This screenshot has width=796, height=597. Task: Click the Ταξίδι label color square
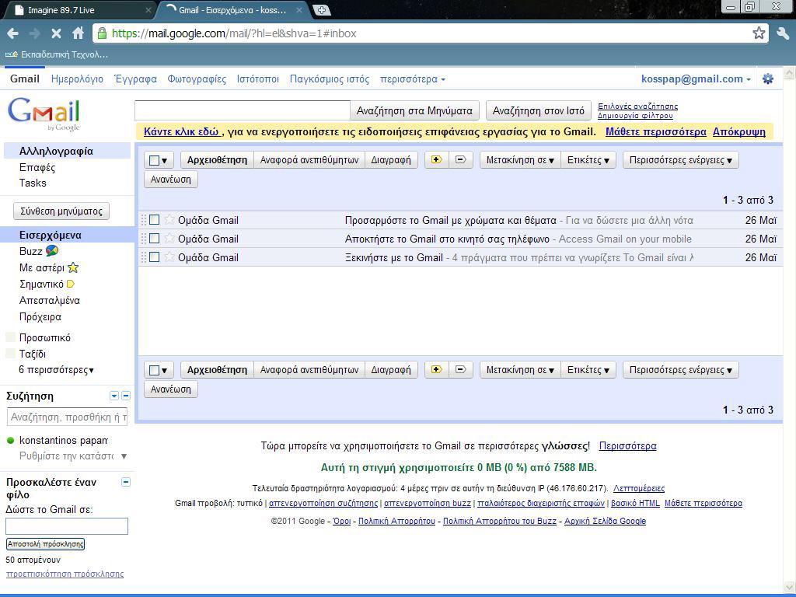tap(10, 354)
